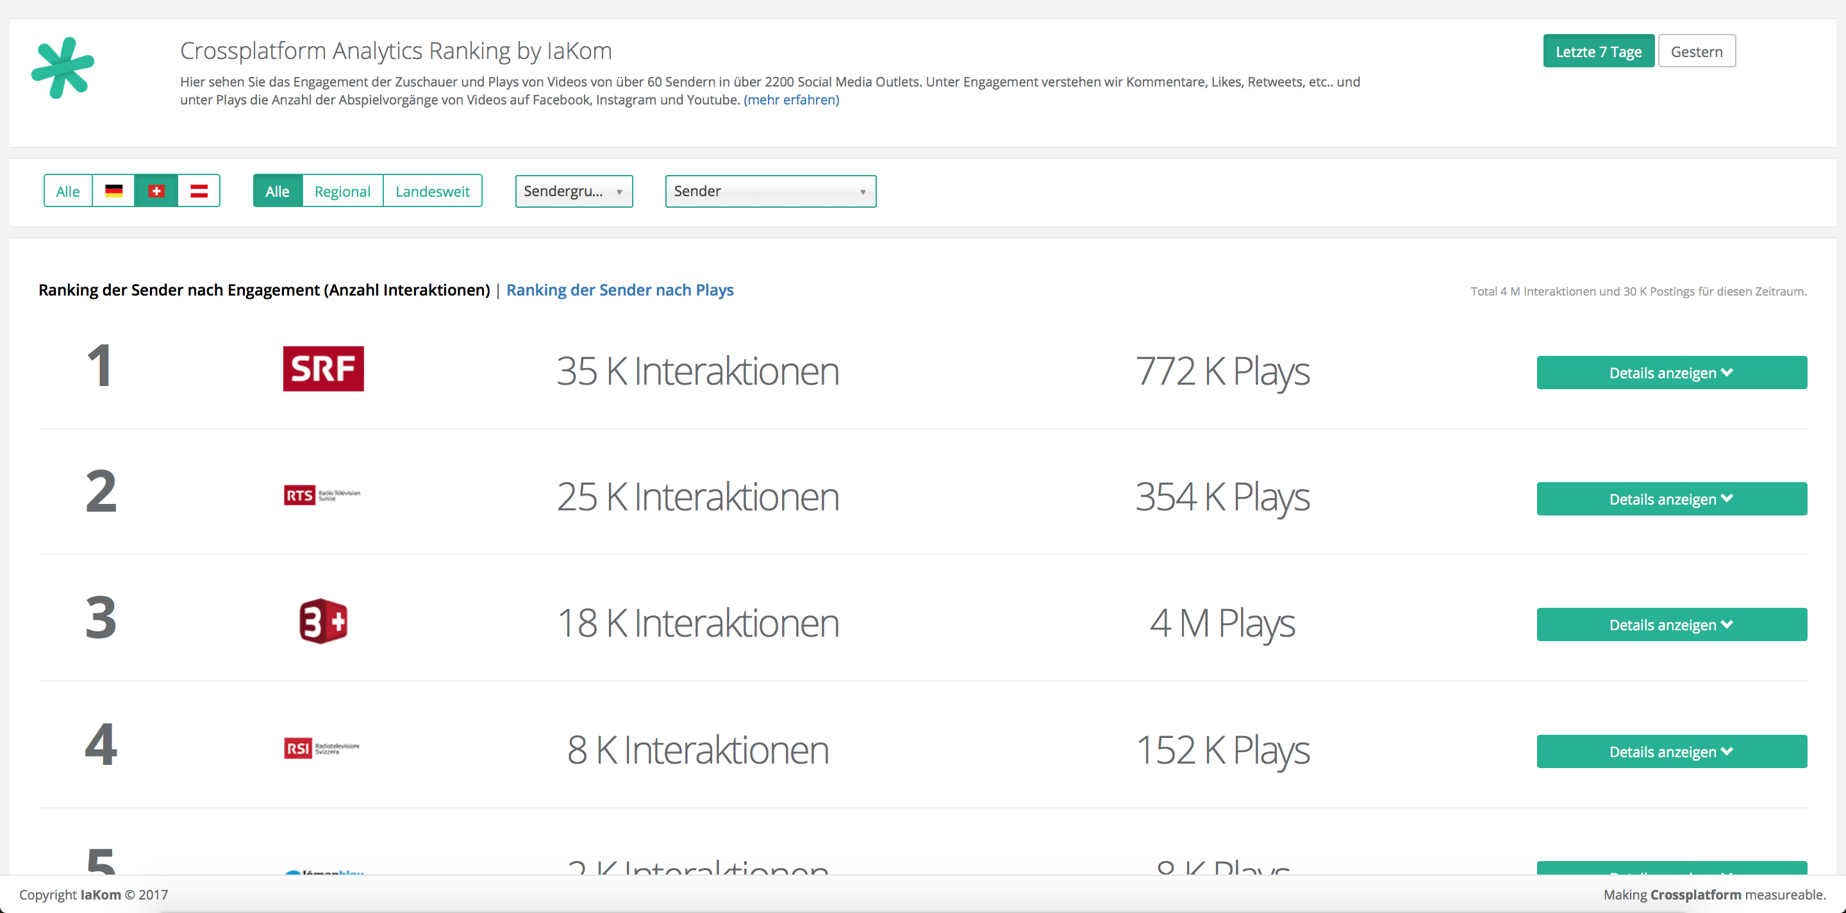Filter by Landesweit broadcasters
Image resolution: width=1846 pixels, height=913 pixels.
point(433,190)
